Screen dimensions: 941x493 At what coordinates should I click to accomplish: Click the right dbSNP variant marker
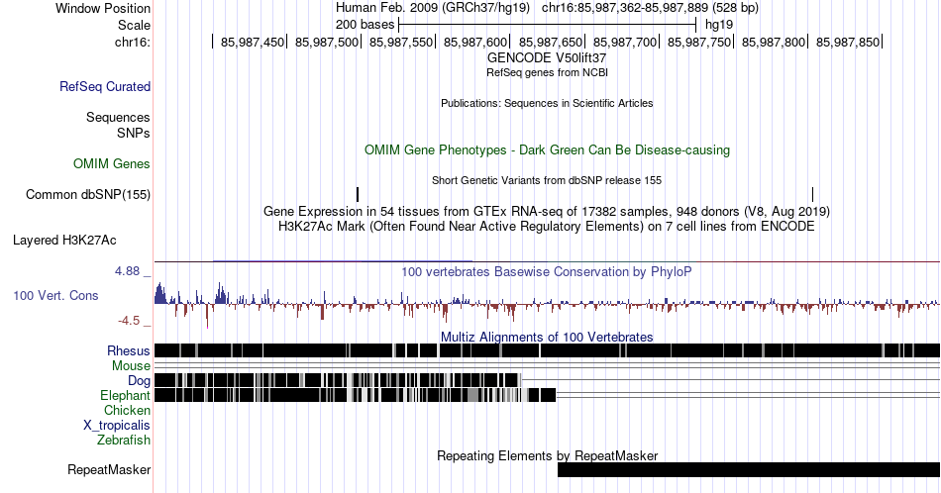point(812,194)
